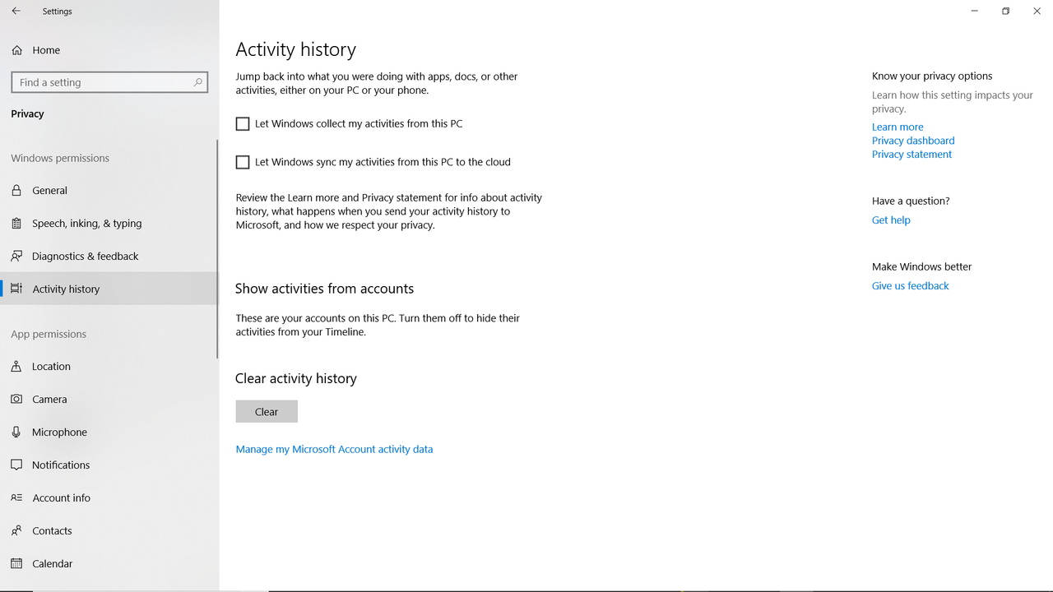Select the Location person icon

pos(16,366)
